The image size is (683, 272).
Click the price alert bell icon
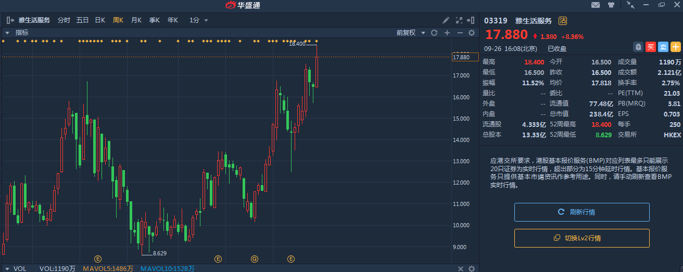[638, 47]
